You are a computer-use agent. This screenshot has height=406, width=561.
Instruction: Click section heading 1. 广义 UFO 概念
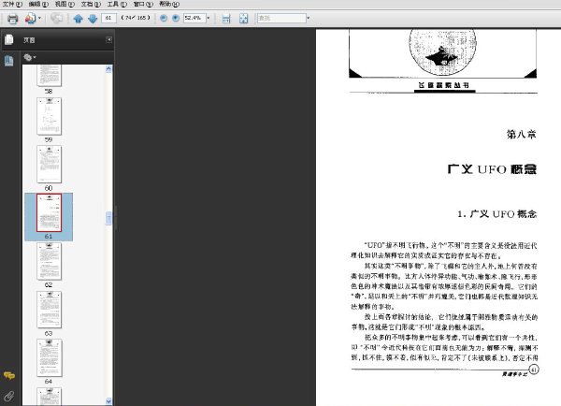pyautogui.click(x=497, y=214)
